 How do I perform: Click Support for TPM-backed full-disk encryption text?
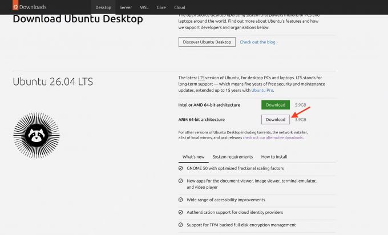[x=241, y=225]
